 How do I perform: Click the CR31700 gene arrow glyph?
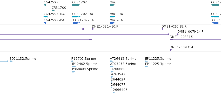[x=53, y=10]
